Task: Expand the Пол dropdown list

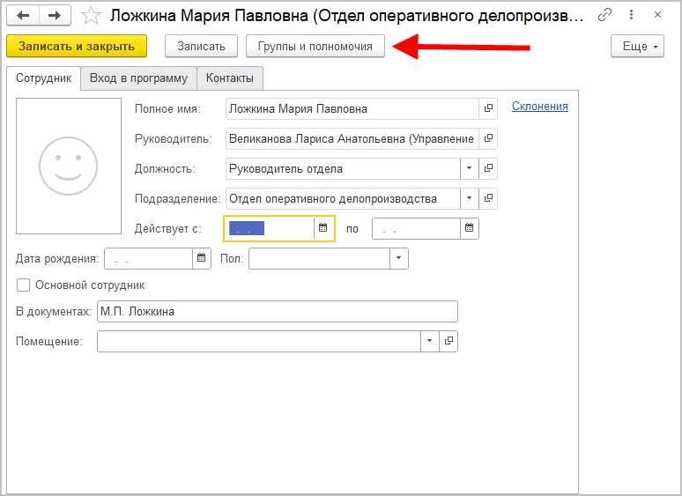Action: [399, 258]
